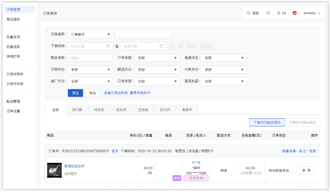Image resolution: width=330 pixels, height=192 pixels.
Task: Open calendar icon in start date field
Action: tap(108, 46)
